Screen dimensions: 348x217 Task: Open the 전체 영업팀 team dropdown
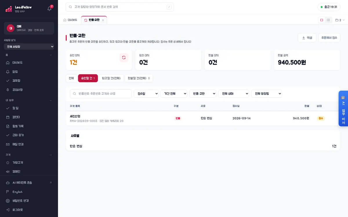(267, 94)
